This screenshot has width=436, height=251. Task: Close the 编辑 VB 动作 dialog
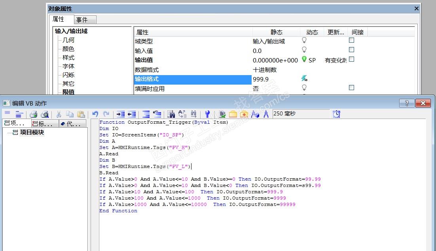click(x=423, y=103)
